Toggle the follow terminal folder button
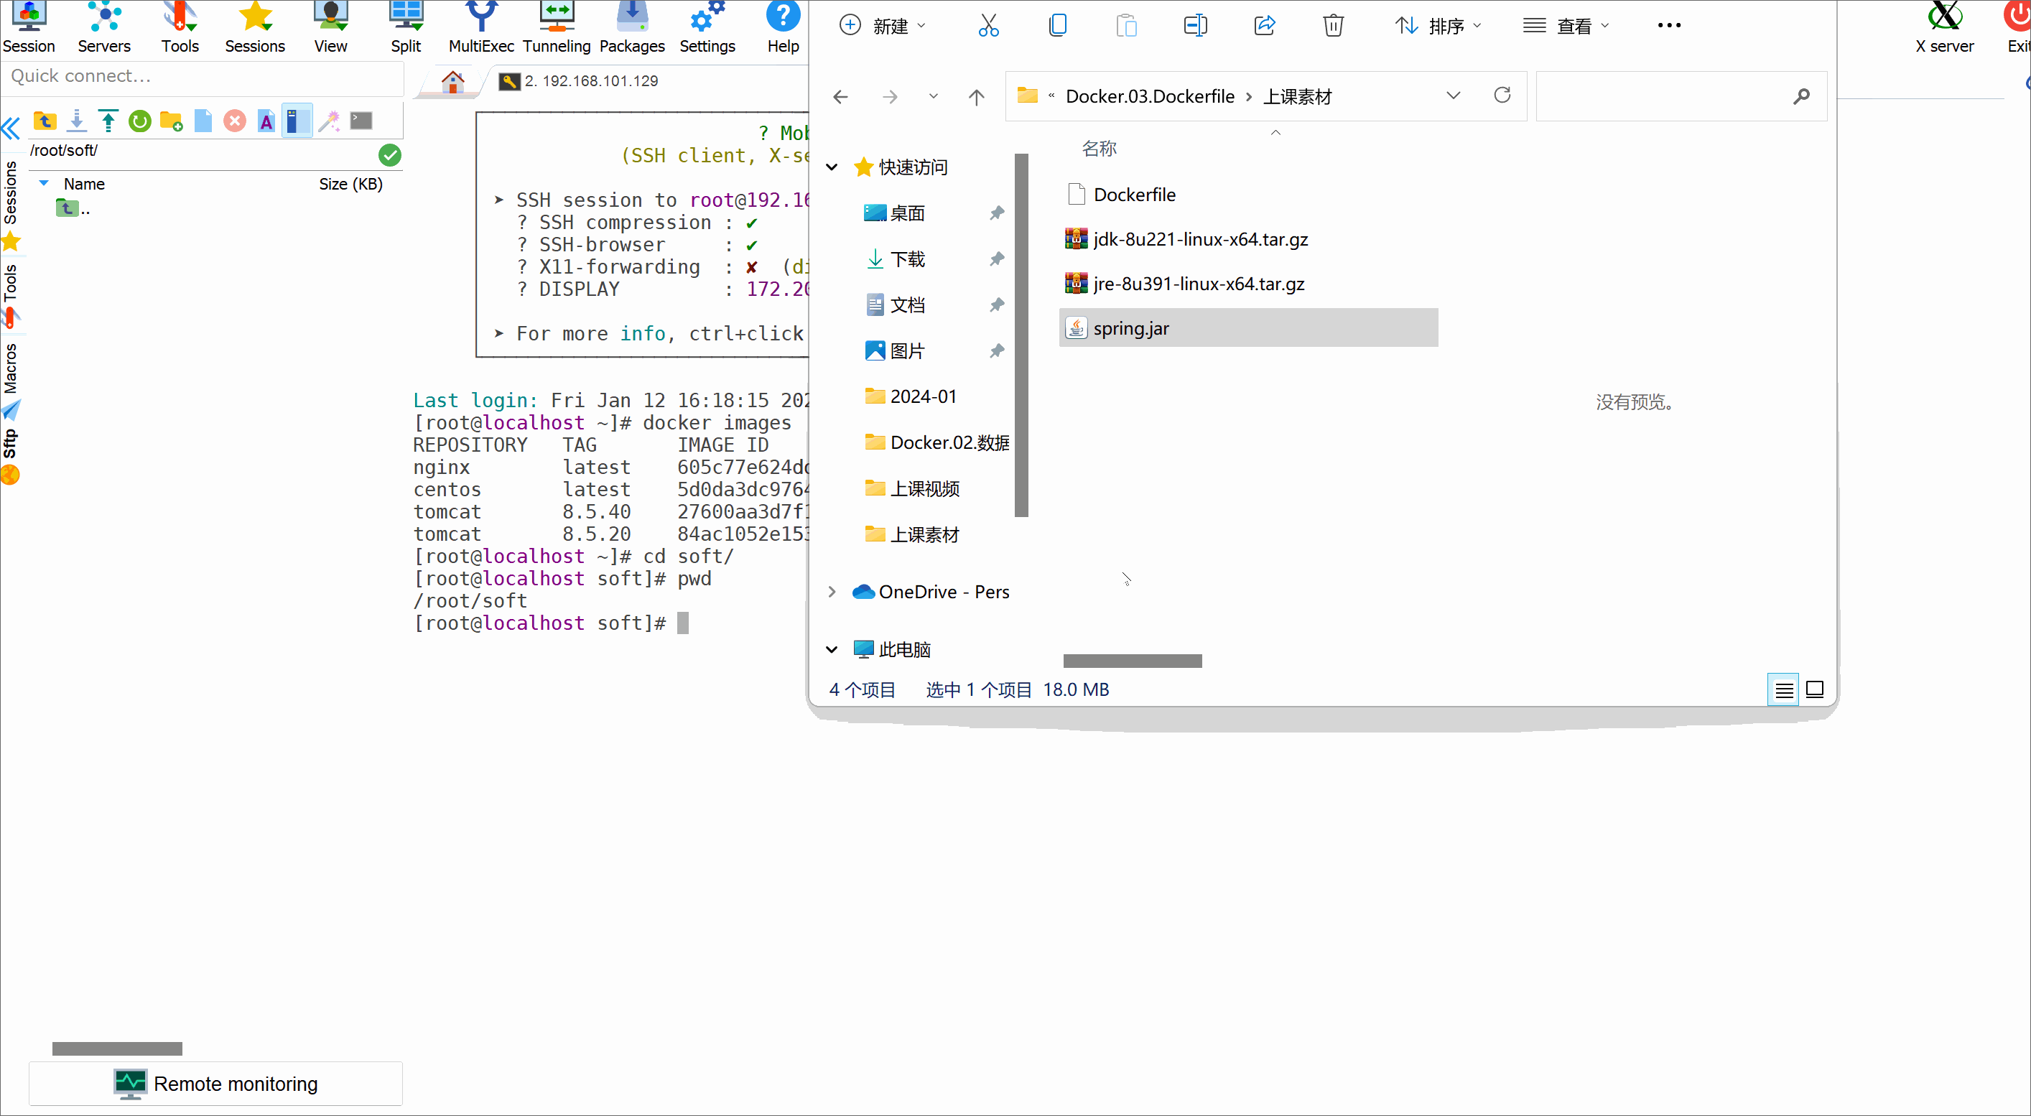This screenshot has height=1116, width=2031. pos(297,121)
